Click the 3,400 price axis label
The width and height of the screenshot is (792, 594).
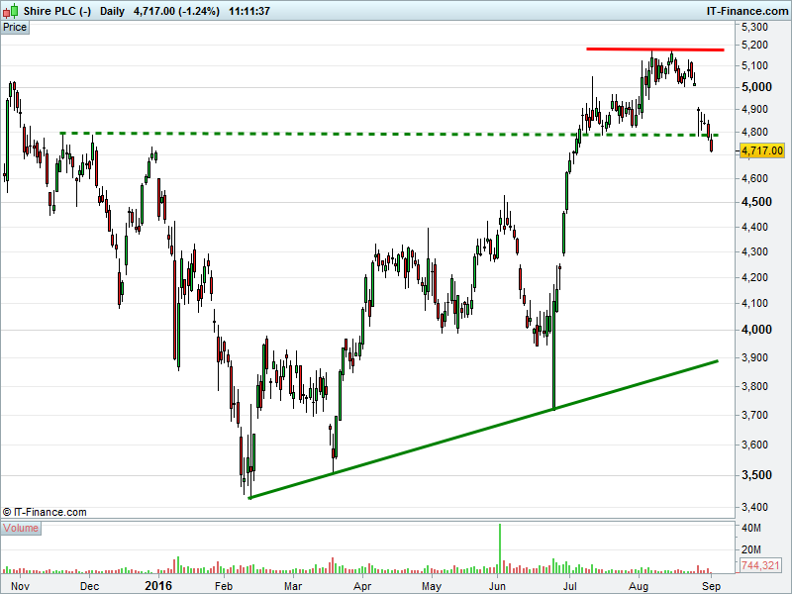[x=754, y=507]
